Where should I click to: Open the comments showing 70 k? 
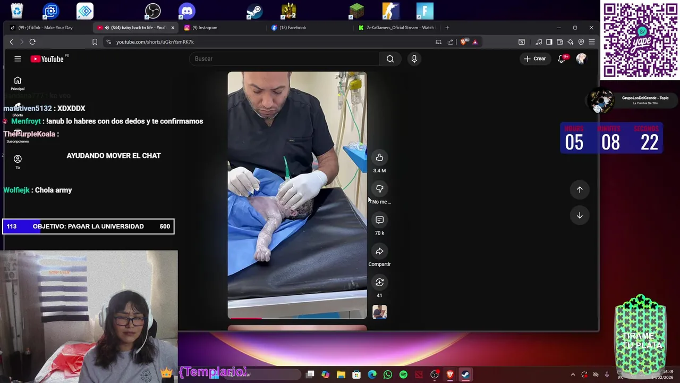click(379, 220)
